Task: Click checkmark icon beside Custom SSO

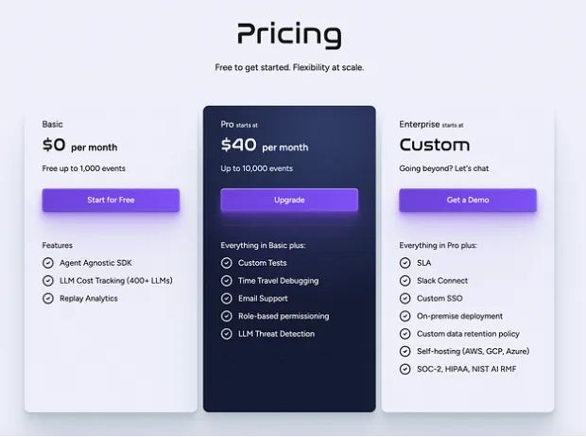Action: click(x=405, y=299)
